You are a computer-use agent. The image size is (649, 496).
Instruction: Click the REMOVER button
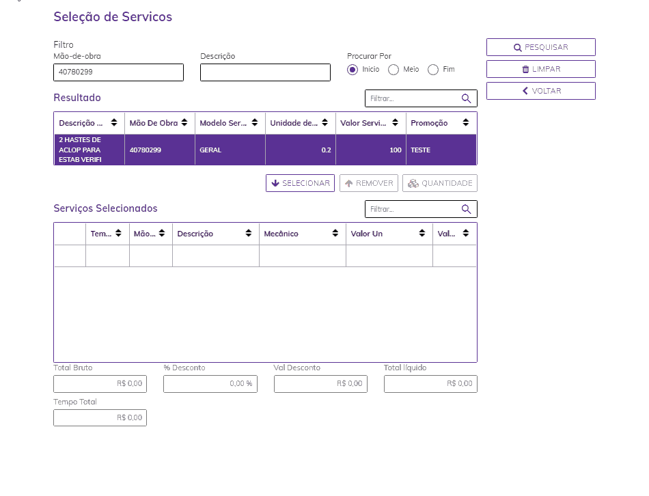369,183
